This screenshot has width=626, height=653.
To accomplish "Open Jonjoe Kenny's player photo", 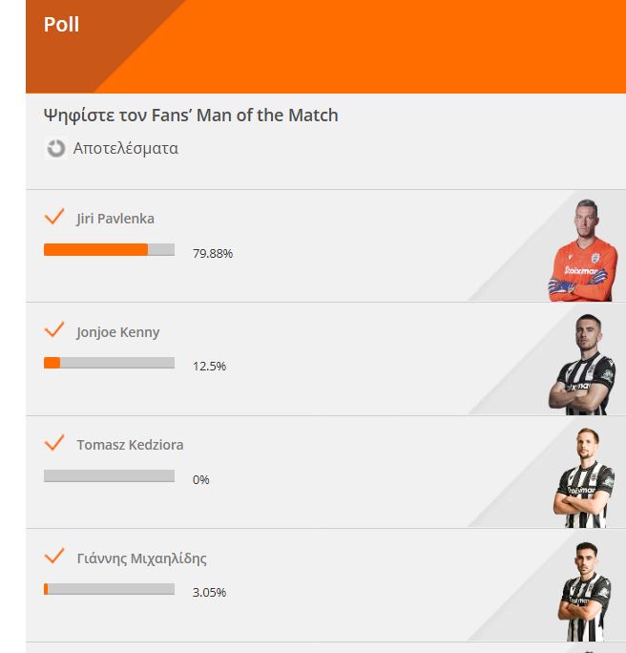I will 582,365.
